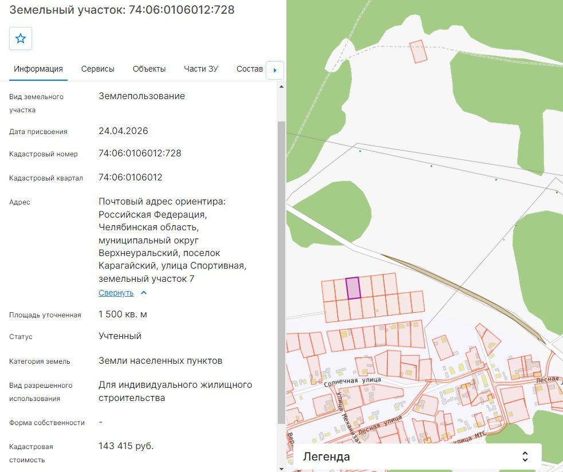Viewport: 563px width, 472px height.
Task: Show more tabs with right arrow
Action: click(275, 70)
